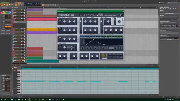
Task: Click first icon in Bitwig configuration panel
Action: 161,9
